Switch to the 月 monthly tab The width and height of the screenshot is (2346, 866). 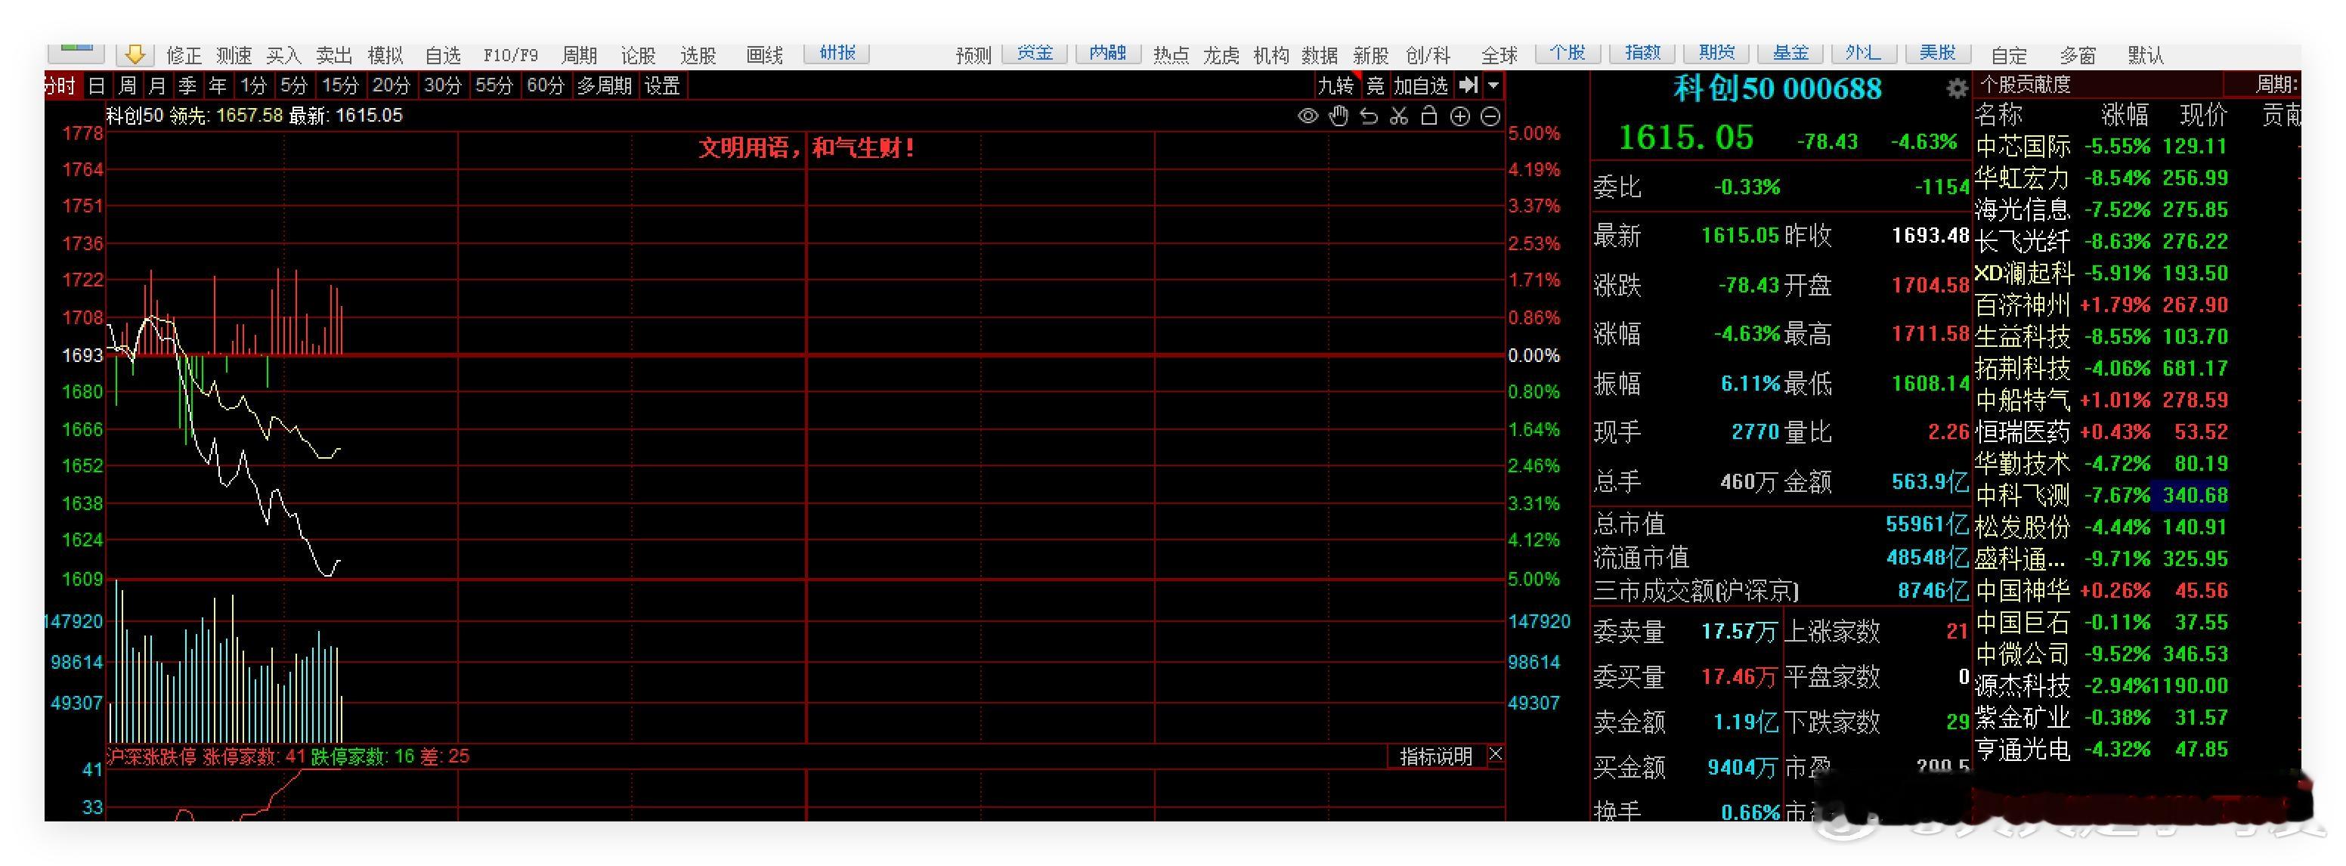[157, 85]
